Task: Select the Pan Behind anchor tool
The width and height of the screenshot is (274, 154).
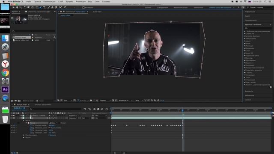Action: point(33,7)
